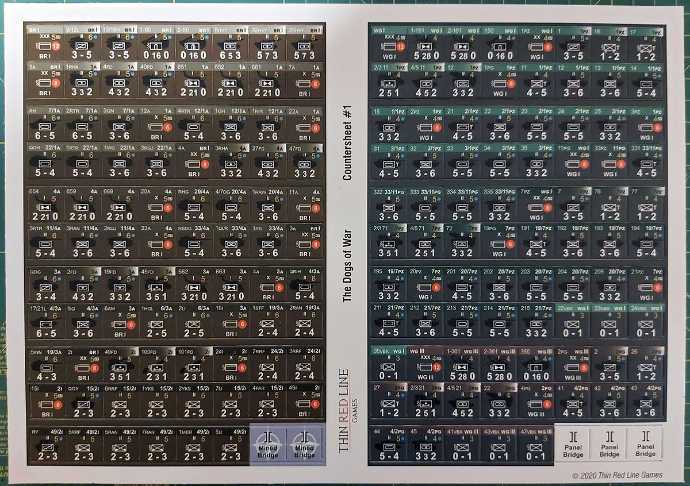The width and height of the screenshot is (690, 486).
Task: Click the 1-161 helicopter counter
Action: pyautogui.click(x=425, y=44)
